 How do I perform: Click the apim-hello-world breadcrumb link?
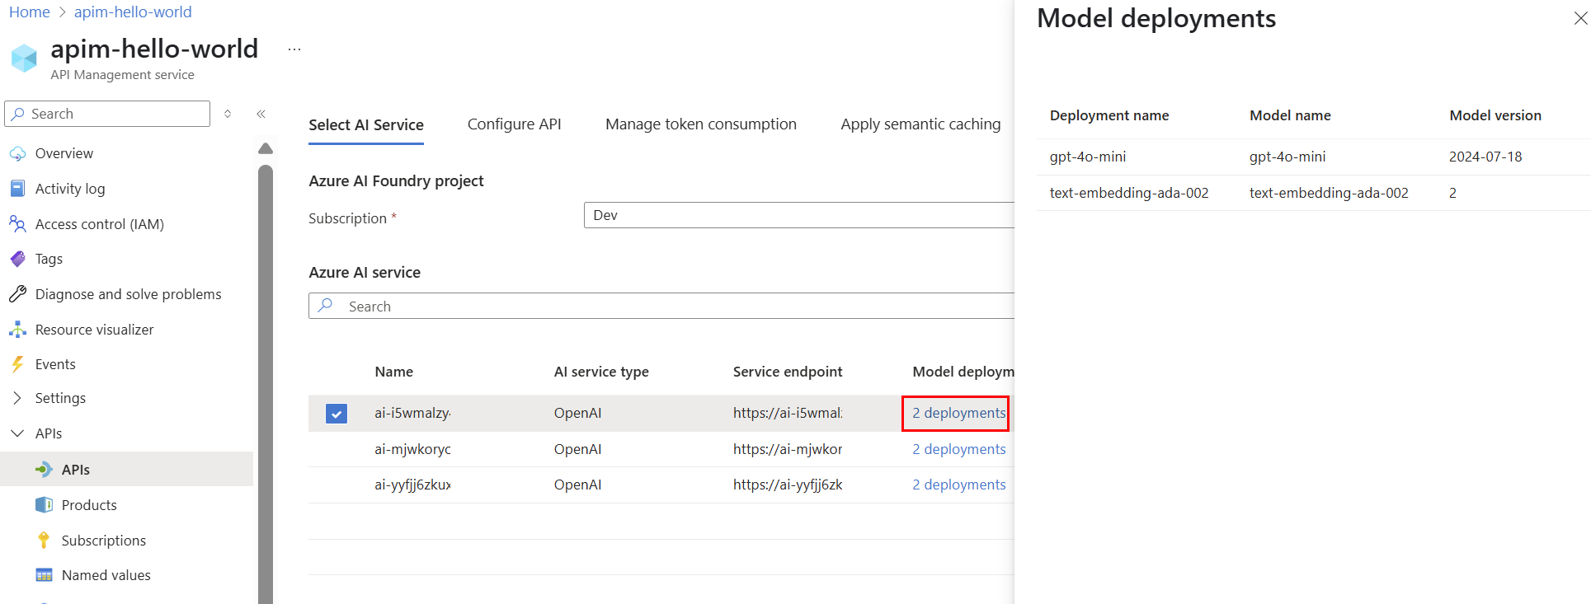(x=133, y=12)
